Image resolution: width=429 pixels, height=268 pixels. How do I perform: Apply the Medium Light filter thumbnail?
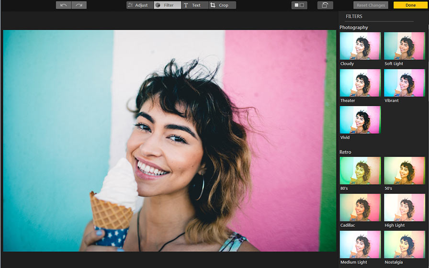click(360, 245)
